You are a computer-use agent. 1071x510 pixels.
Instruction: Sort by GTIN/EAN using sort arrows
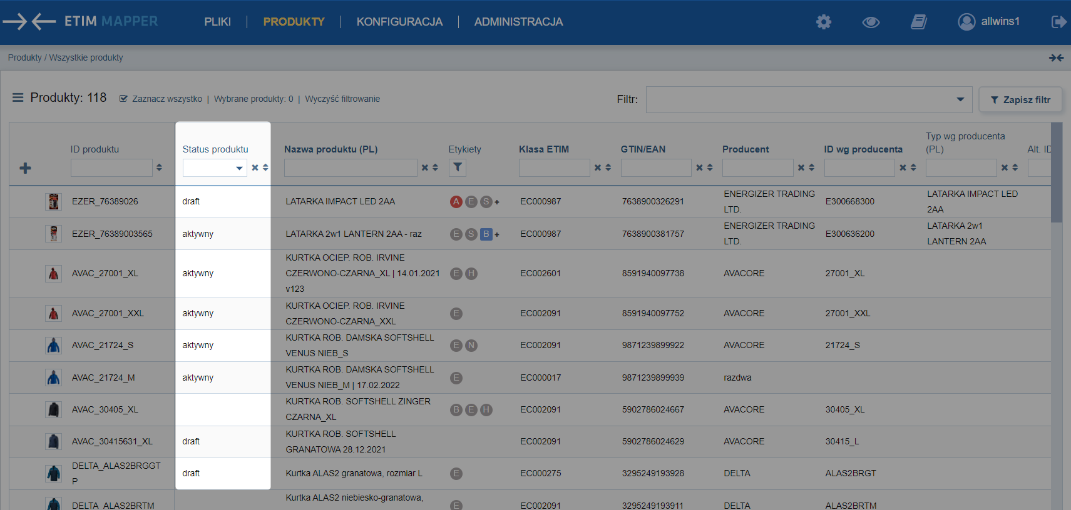coord(710,167)
